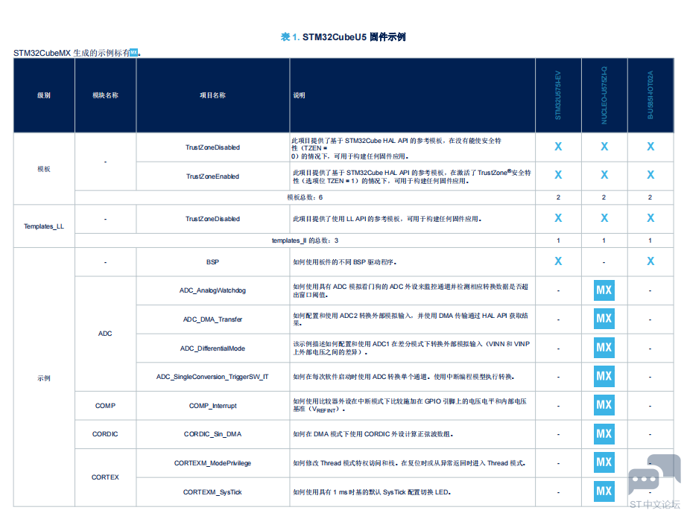Click the MX icon for ADC_SingleConversion_TriggerSW_IT
This screenshot has height=516, width=687.
604,376
